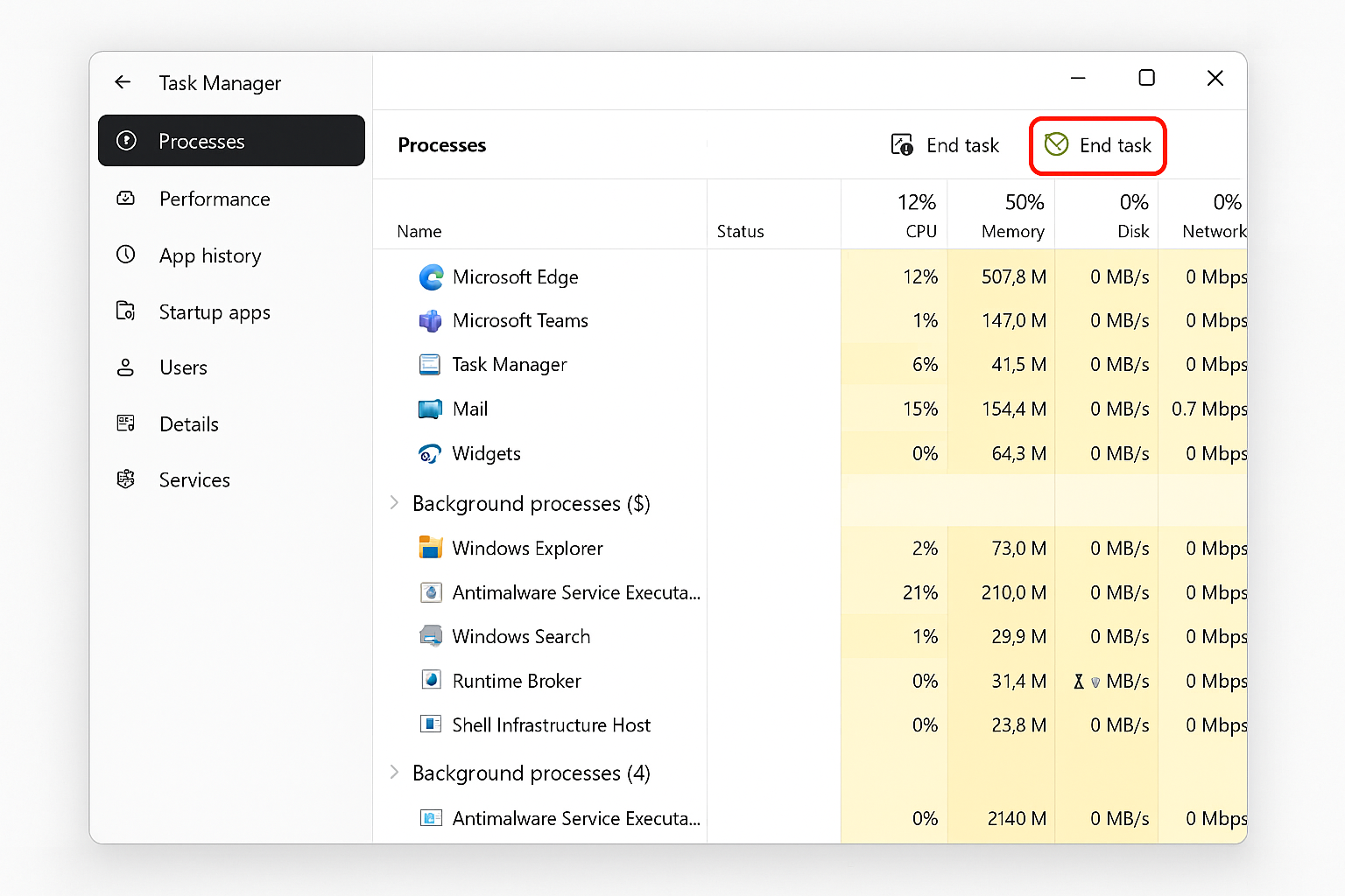Go to Services in the sidebar

pos(194,480)
